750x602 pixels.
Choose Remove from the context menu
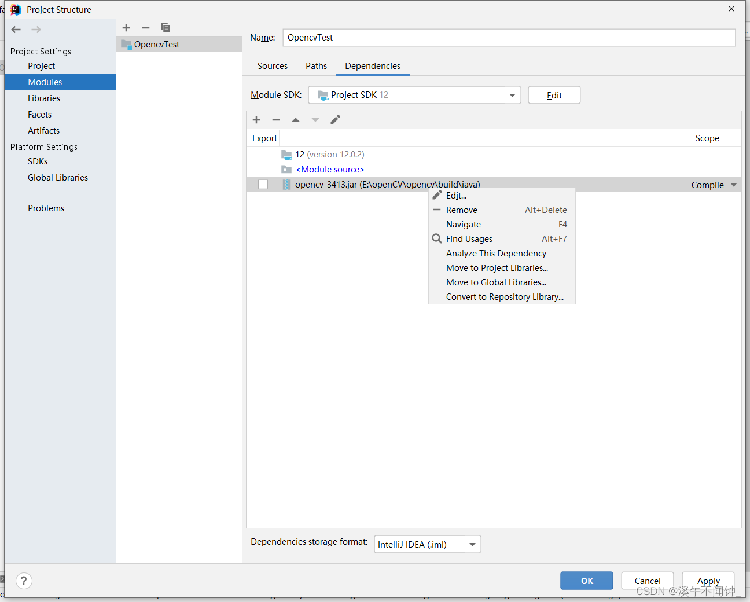coord(502,210)
